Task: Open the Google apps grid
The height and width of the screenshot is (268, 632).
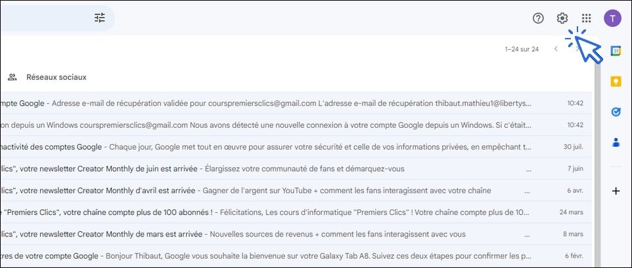Action: pos(587,18)
